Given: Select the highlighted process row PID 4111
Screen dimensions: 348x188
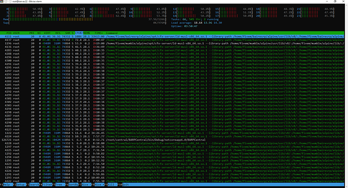Looking at the screenshot, I should pyautogui.click(x=172, y=36).
